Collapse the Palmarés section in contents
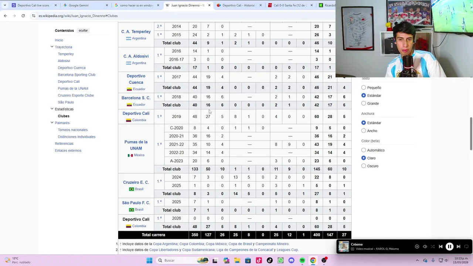The width and height of the screenshot is (473, 266). (52, 123)
